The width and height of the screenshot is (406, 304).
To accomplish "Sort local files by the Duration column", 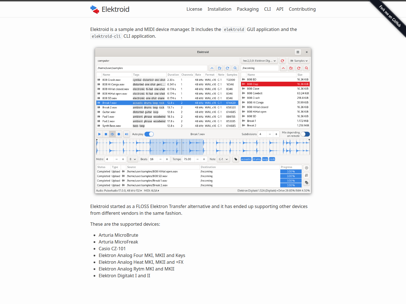I will (x=173, y=75).
